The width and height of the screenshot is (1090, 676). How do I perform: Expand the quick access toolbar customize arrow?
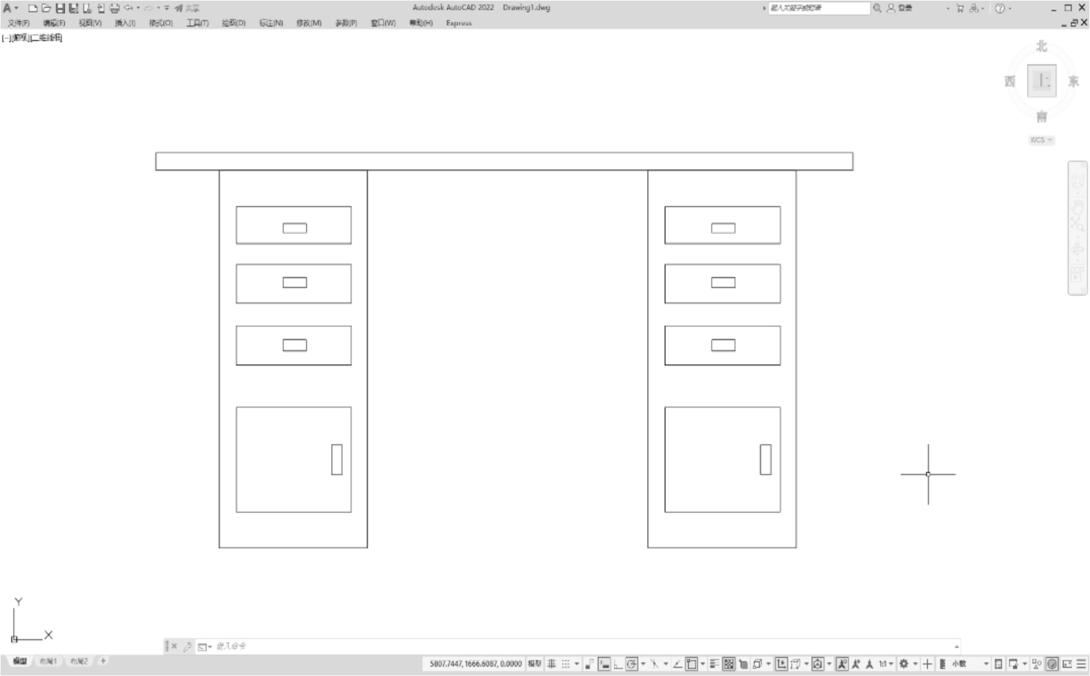click(x=167, y=8)
